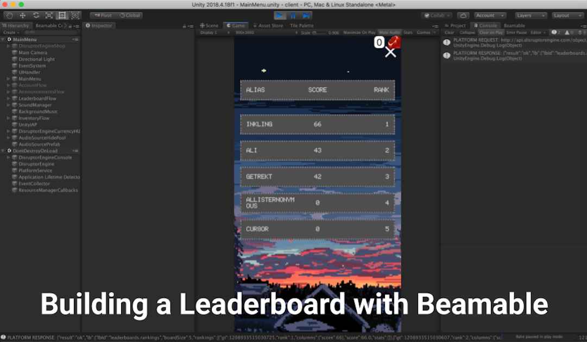Toggle Mute Audio

pos(389,33)
